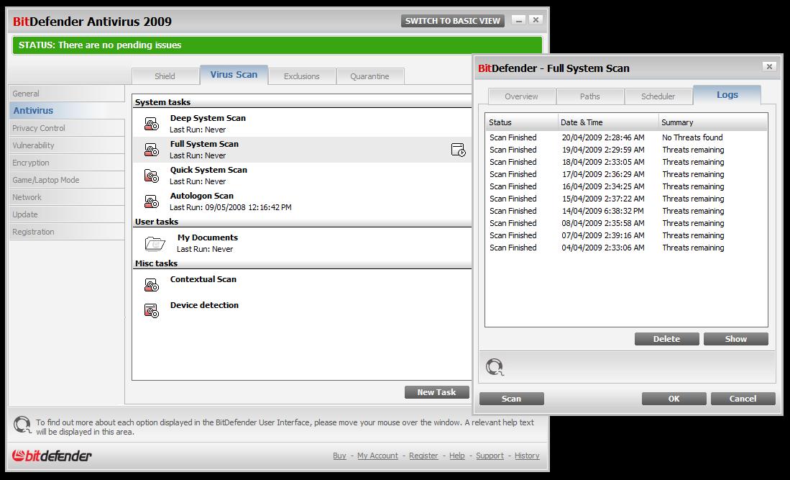Select log entry dated 16/04/2009 2:34:25 AM

tap(626, 186)
